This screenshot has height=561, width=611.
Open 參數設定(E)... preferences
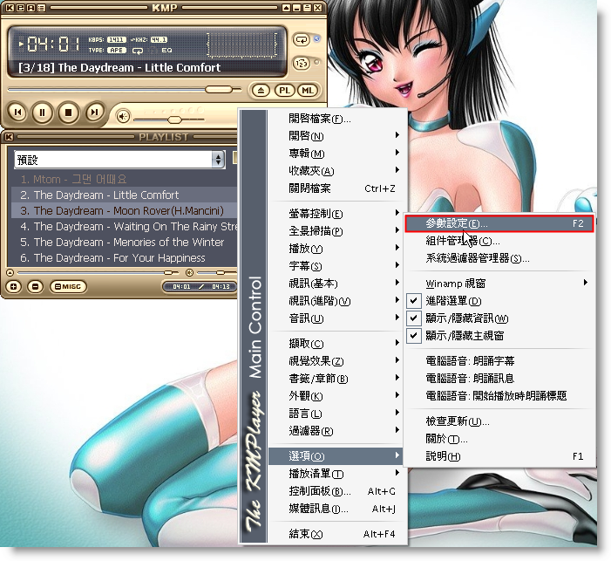point(499,223)
